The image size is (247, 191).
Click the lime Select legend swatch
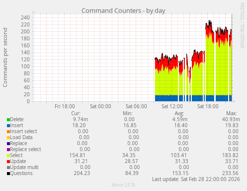[8, 156]
